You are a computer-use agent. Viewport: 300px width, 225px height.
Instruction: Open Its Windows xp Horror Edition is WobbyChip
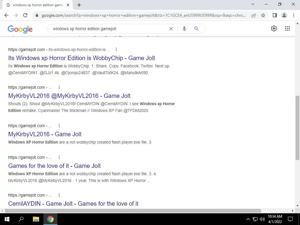[81, 58]
